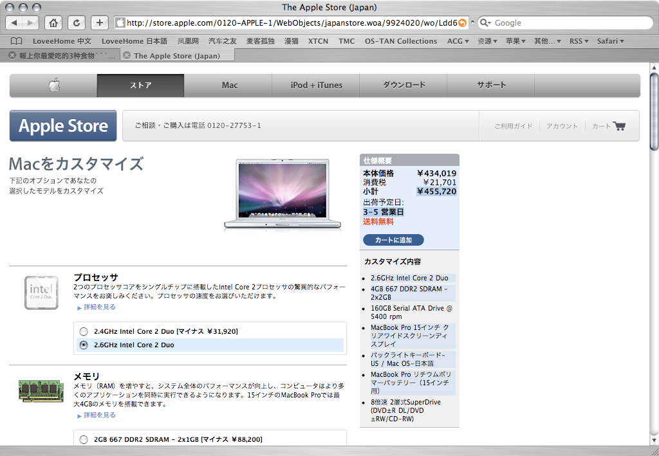Click the scrollbar up arrow

pos(654,67)
